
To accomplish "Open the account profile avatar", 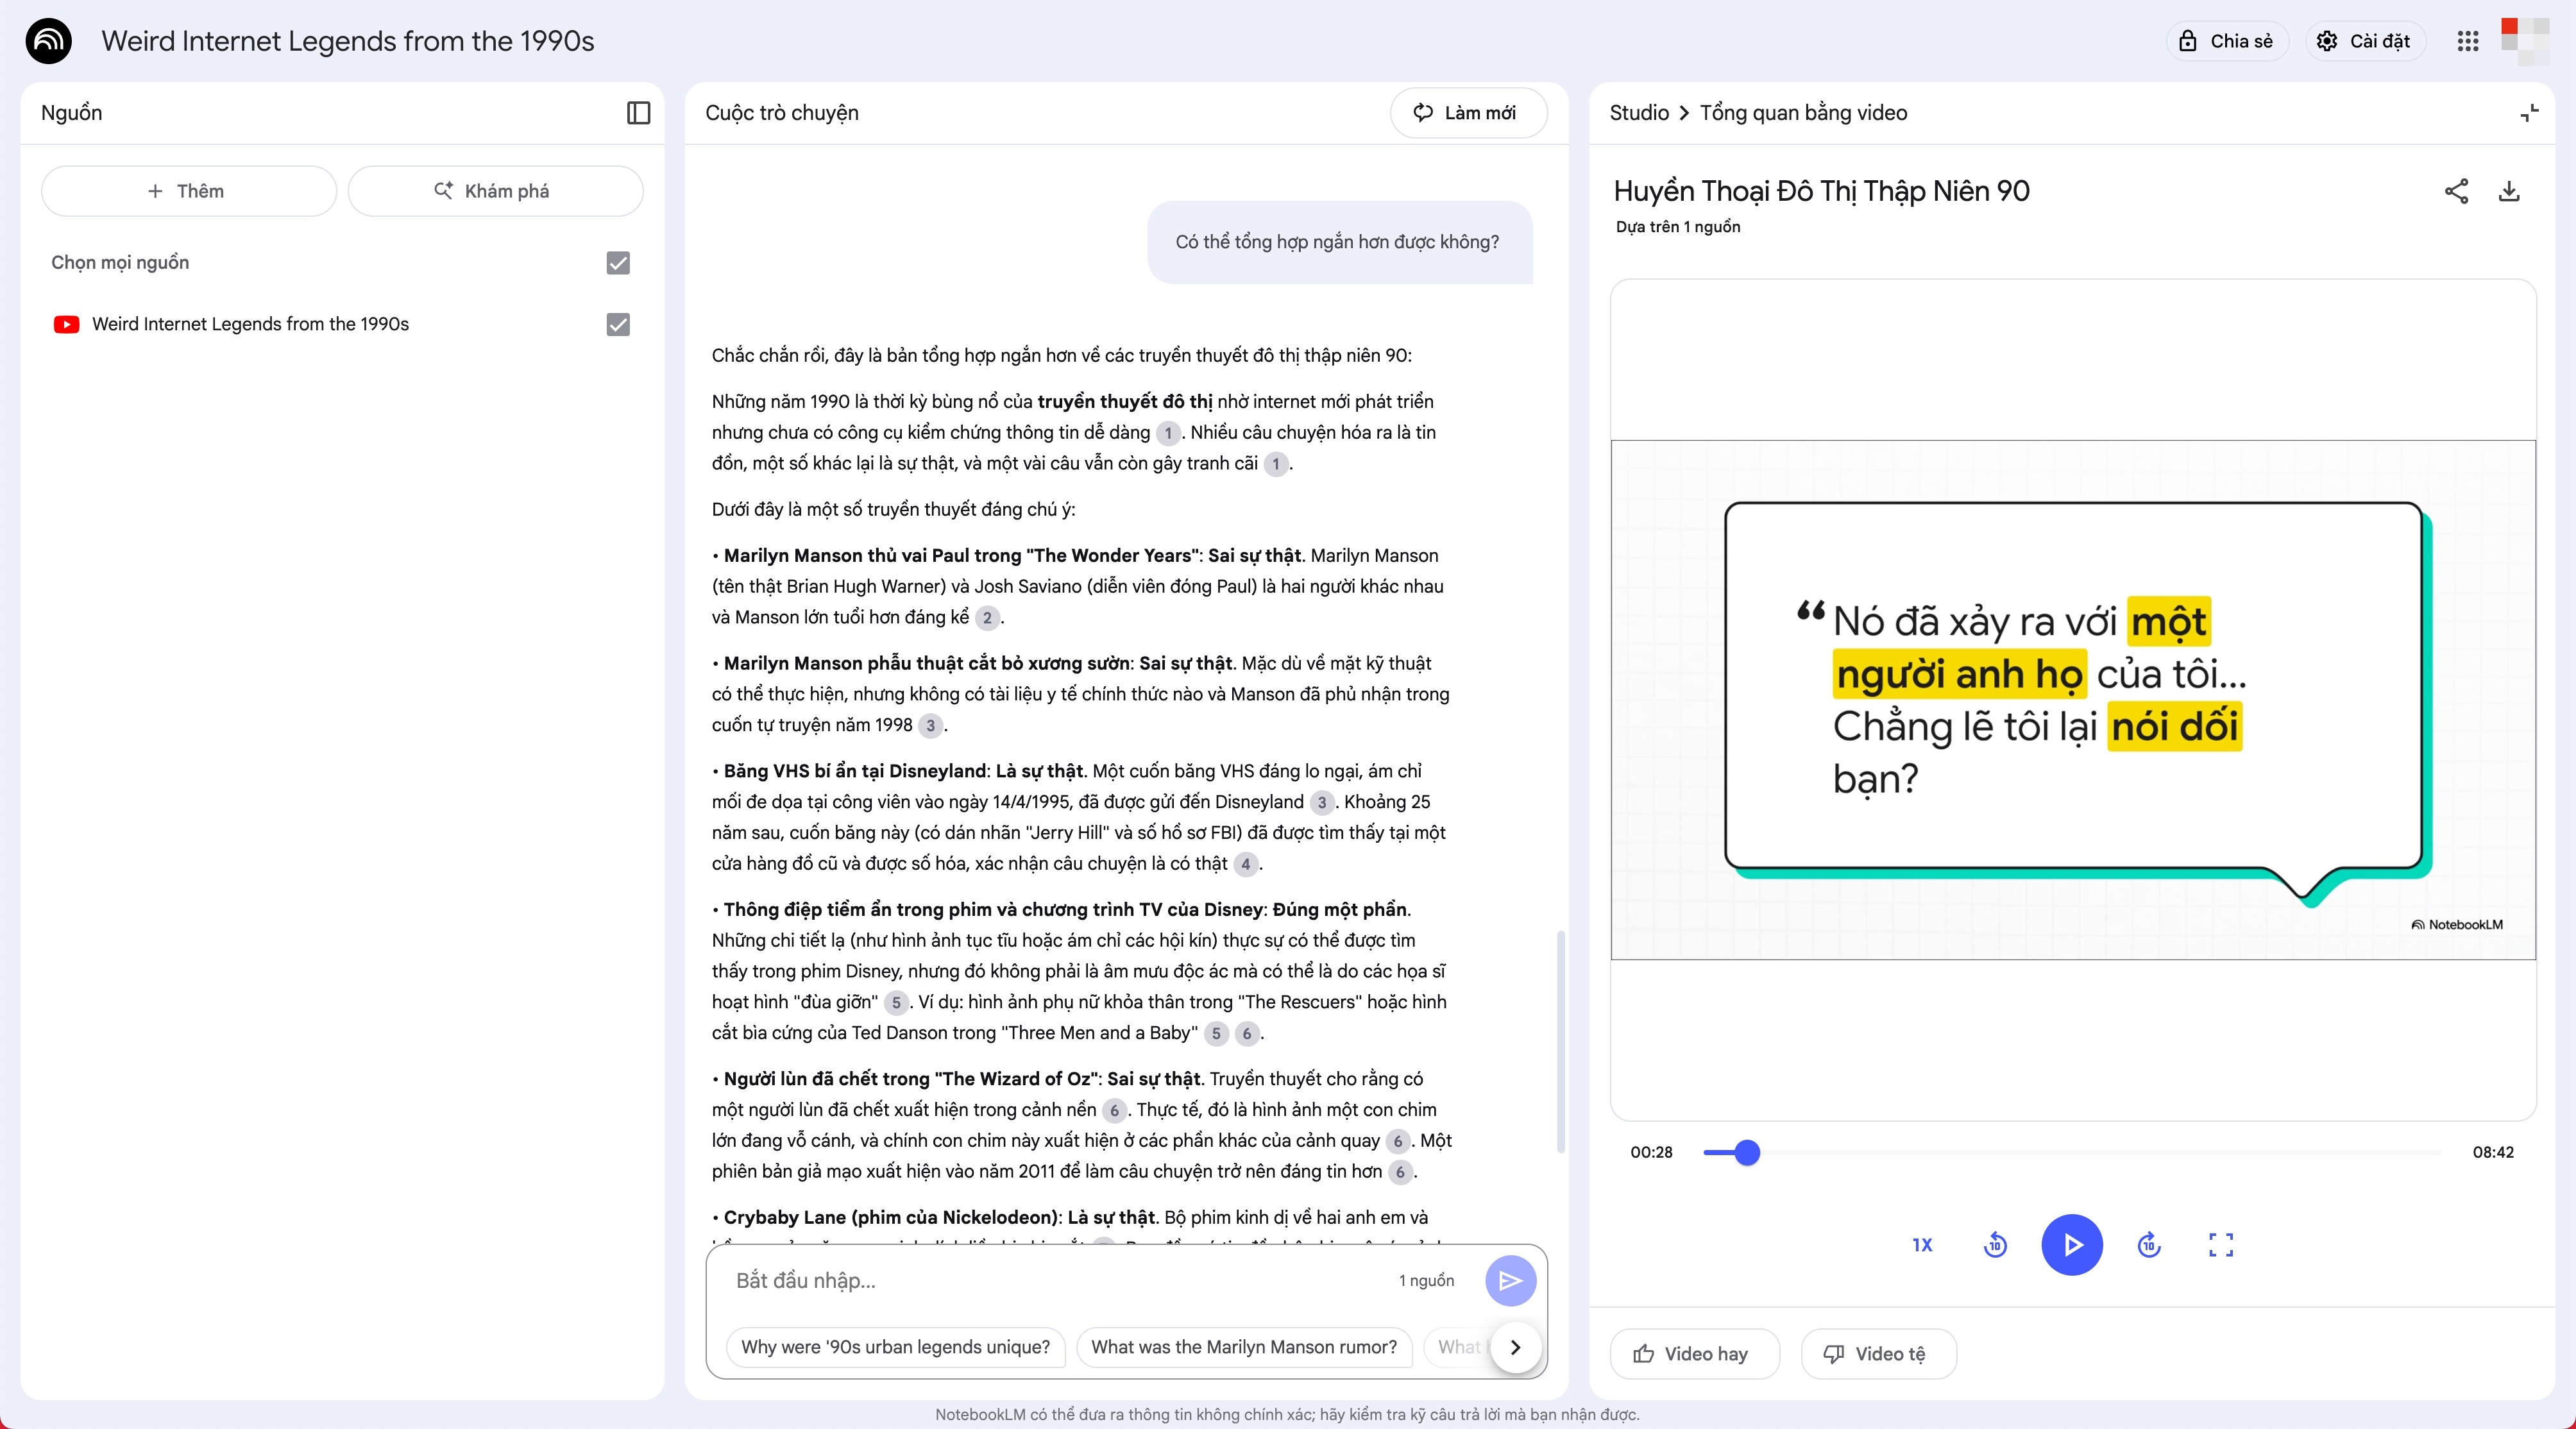I will click(2524, 41).
